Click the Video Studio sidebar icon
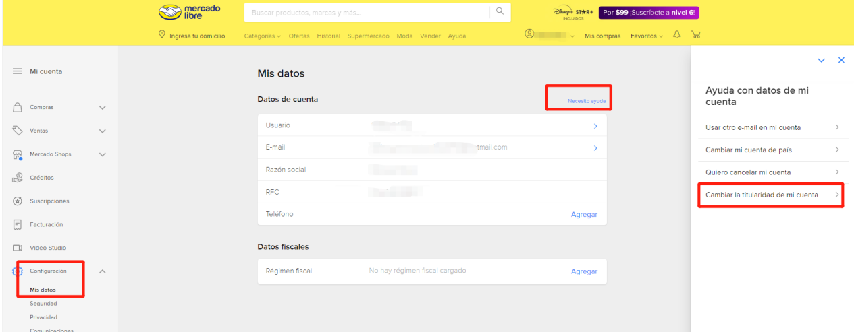The image size is (854, 332). point(18,248)
